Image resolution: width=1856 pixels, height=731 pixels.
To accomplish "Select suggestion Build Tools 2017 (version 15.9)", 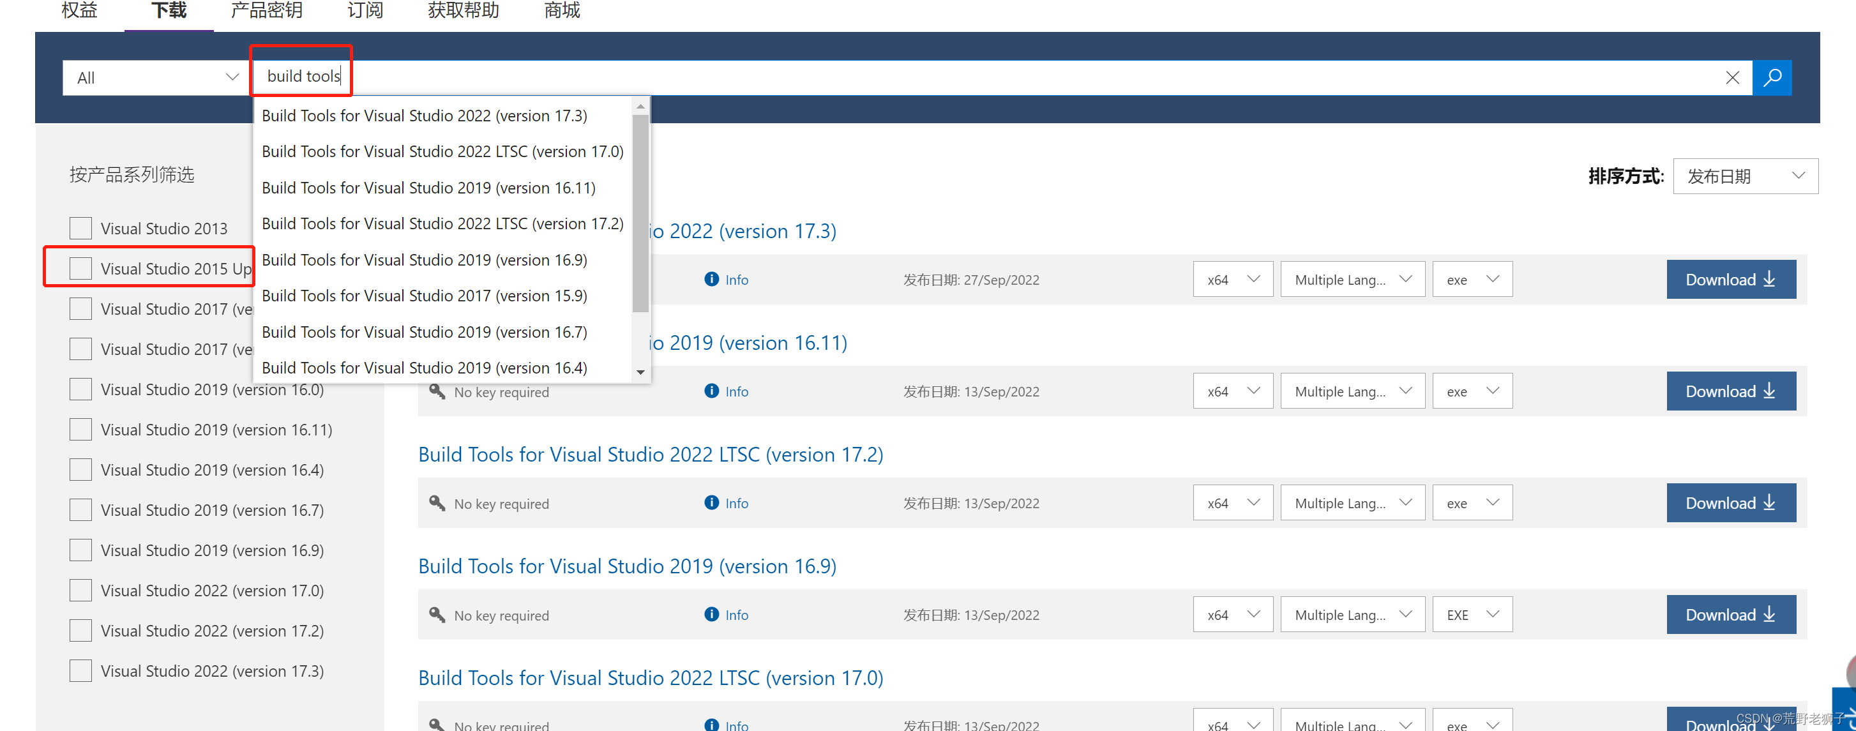I will coord(425,296).
